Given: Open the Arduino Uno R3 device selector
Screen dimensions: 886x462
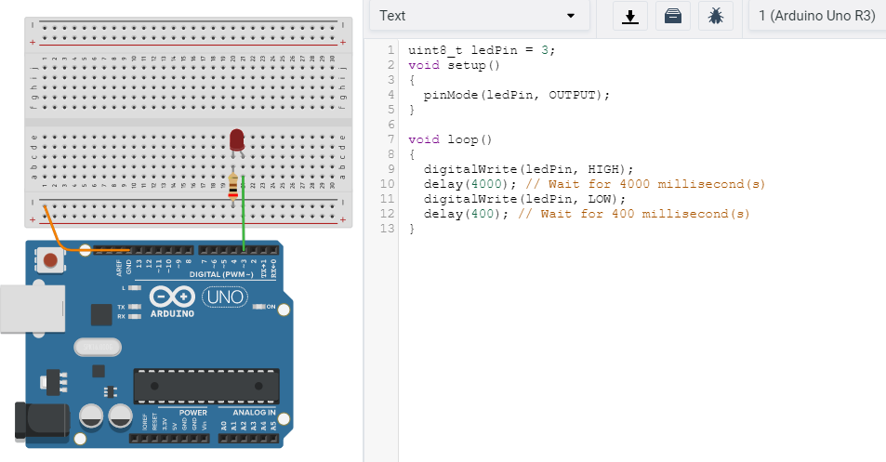Looking at the screenshot, I should [x=816, y=16].
